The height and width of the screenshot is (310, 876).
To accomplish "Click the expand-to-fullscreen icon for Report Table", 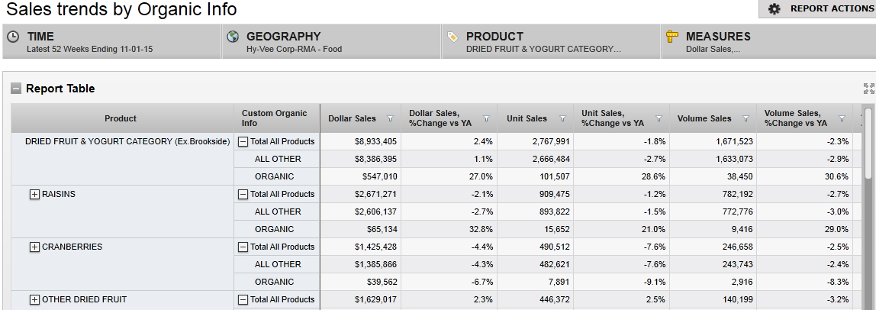I will point(868,89).
